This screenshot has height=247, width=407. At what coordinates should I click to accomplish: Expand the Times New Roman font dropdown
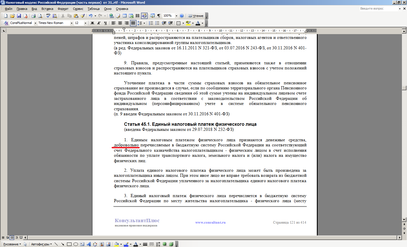coord(72,23)
